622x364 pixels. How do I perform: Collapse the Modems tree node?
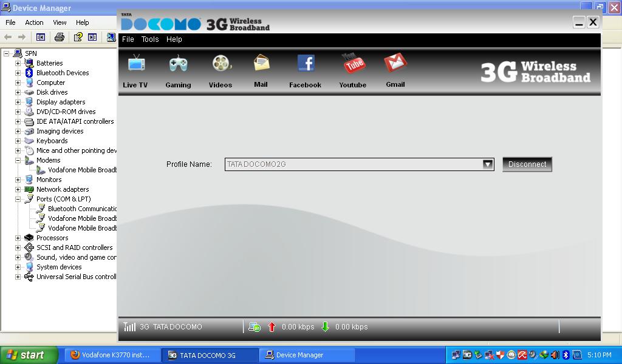18,160
